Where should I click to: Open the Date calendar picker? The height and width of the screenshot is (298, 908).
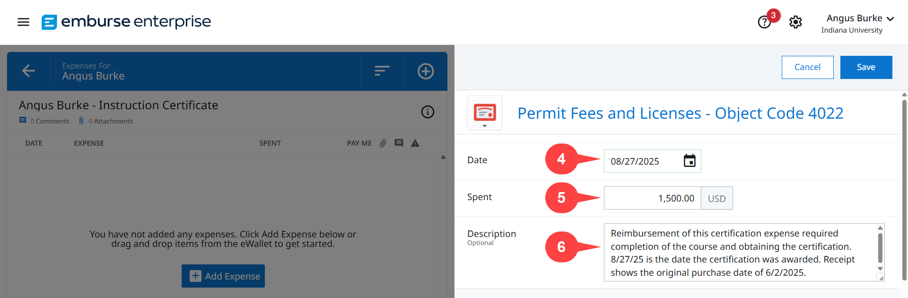pyautogui.click(x=690, y=161)
